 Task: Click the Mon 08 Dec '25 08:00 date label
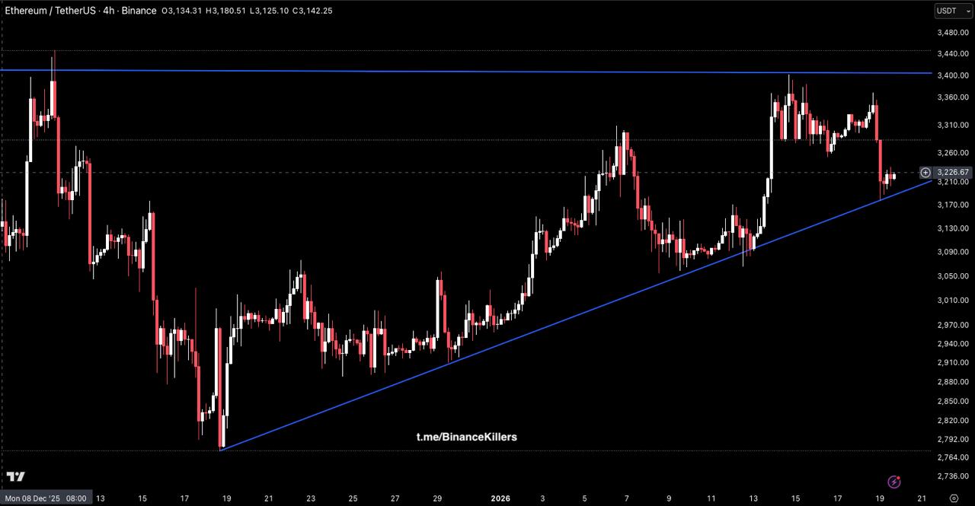46,498
